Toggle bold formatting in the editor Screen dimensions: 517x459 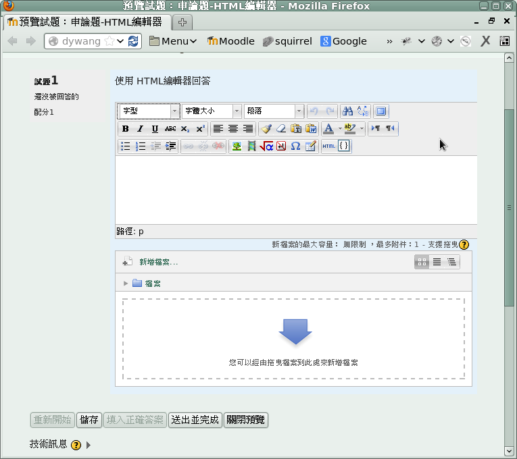point(126,129)
